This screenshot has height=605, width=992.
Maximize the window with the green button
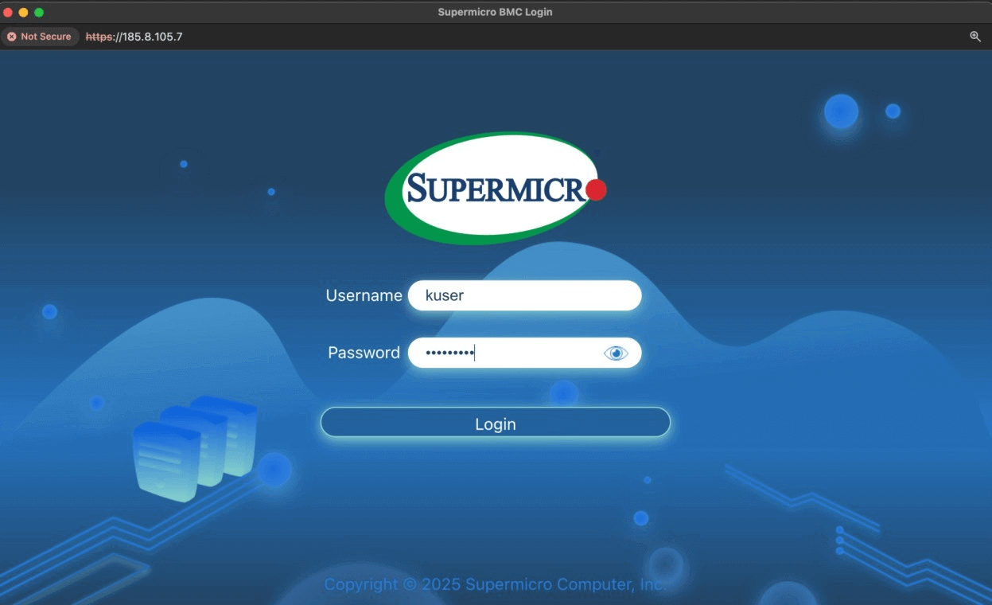(39, 12)
